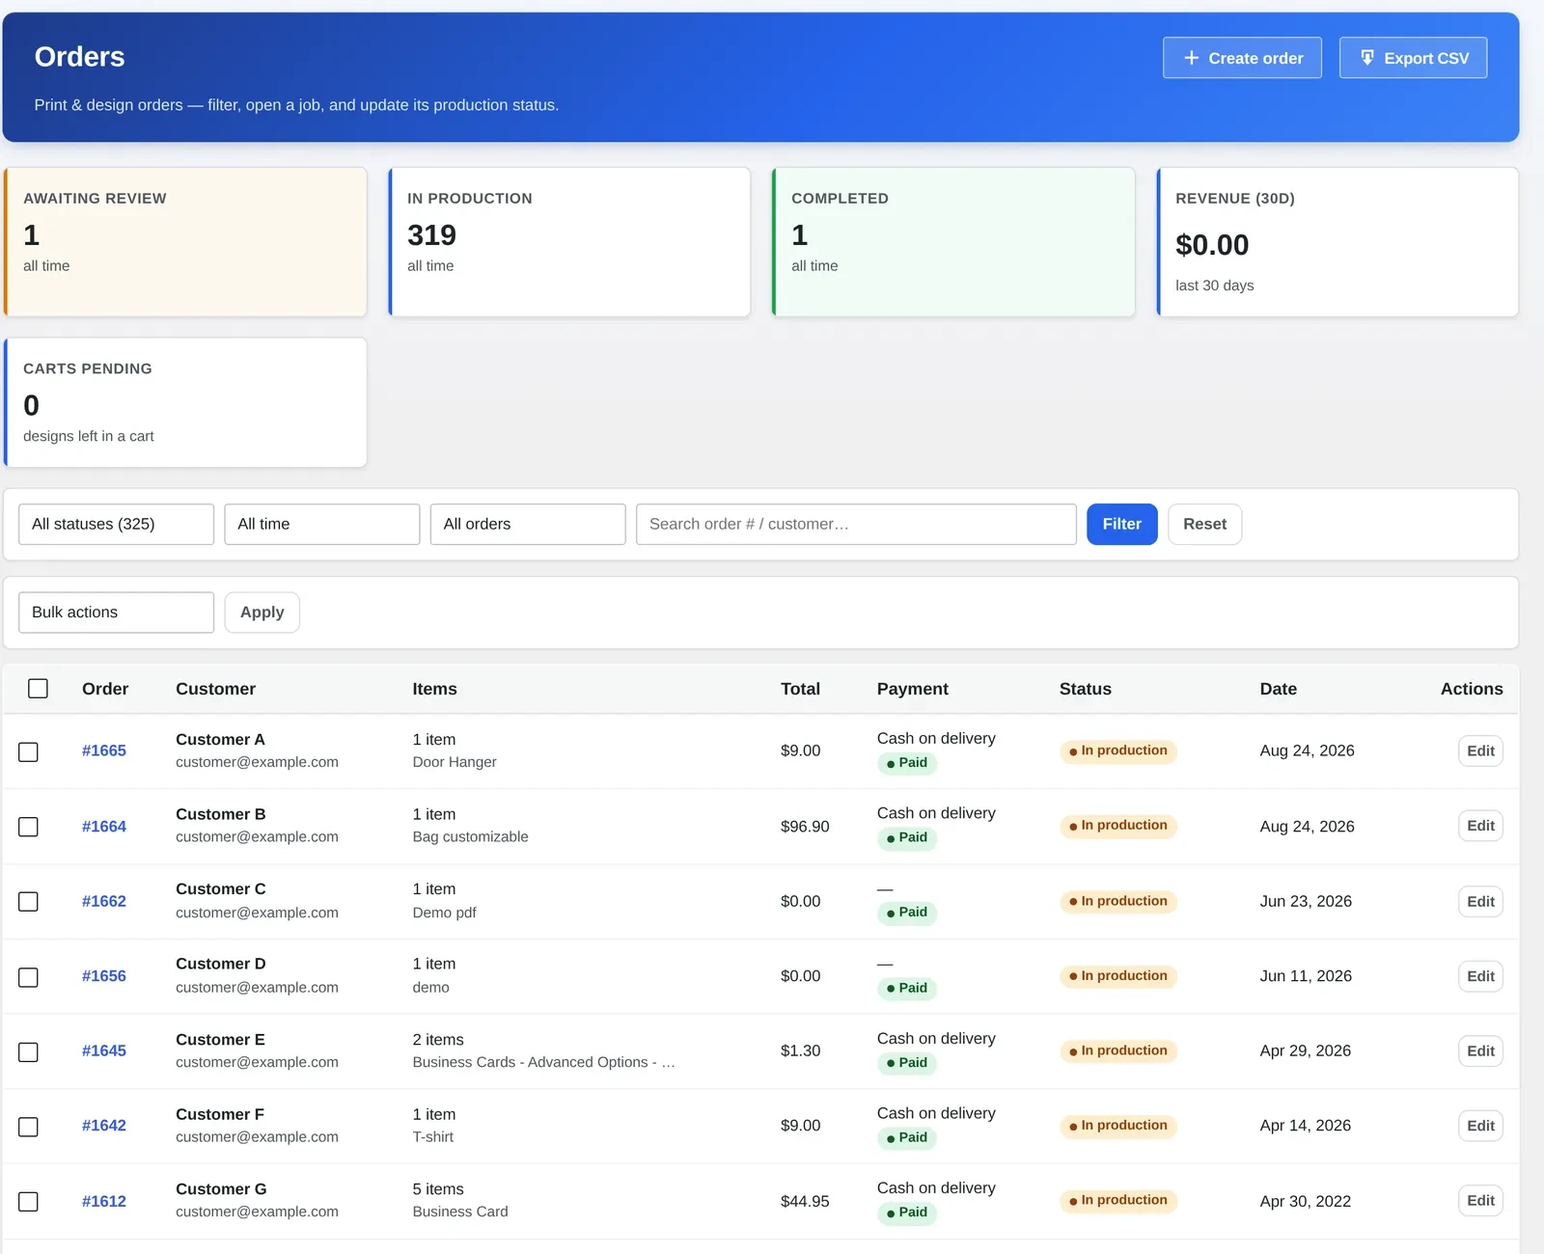
Task: Tick the checkbox for order #1656
Action: [29, 976]
